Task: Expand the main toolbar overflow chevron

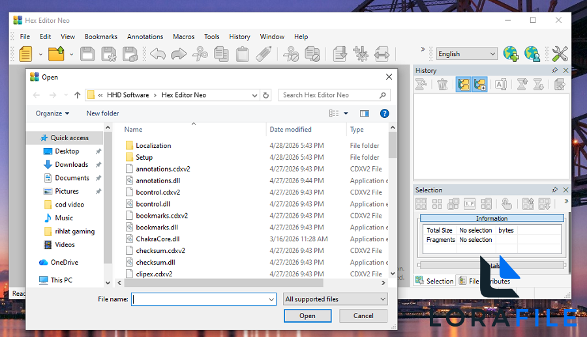Action: coord(423,49)
